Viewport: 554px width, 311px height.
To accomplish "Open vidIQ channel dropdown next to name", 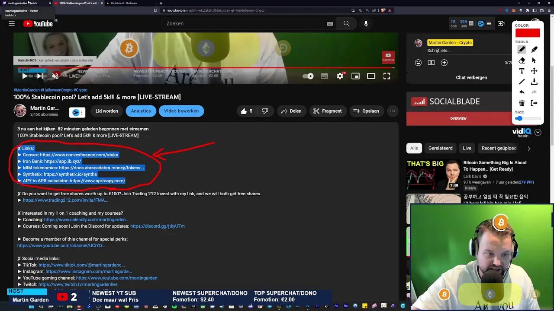I will [77, 112].
